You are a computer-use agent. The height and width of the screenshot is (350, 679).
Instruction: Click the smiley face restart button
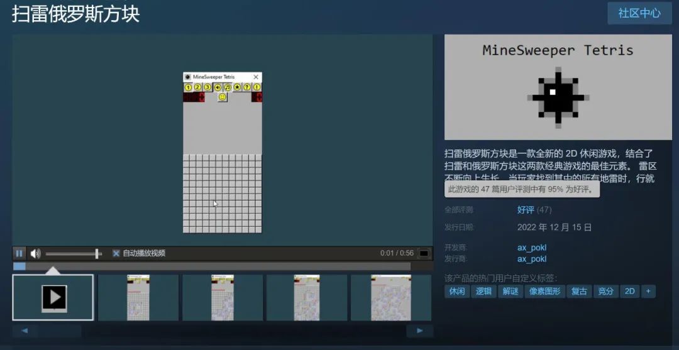pos(223,97)
